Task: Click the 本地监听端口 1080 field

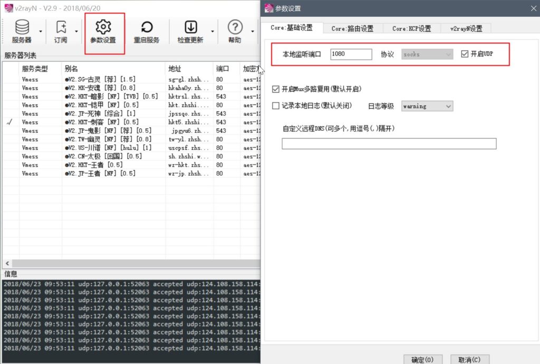Action: pyautogui.click(x=351, y=54)
